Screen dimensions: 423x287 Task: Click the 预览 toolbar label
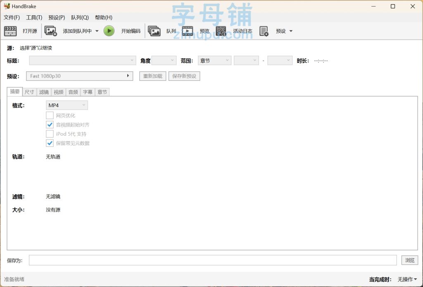click(x=204, y=31)
